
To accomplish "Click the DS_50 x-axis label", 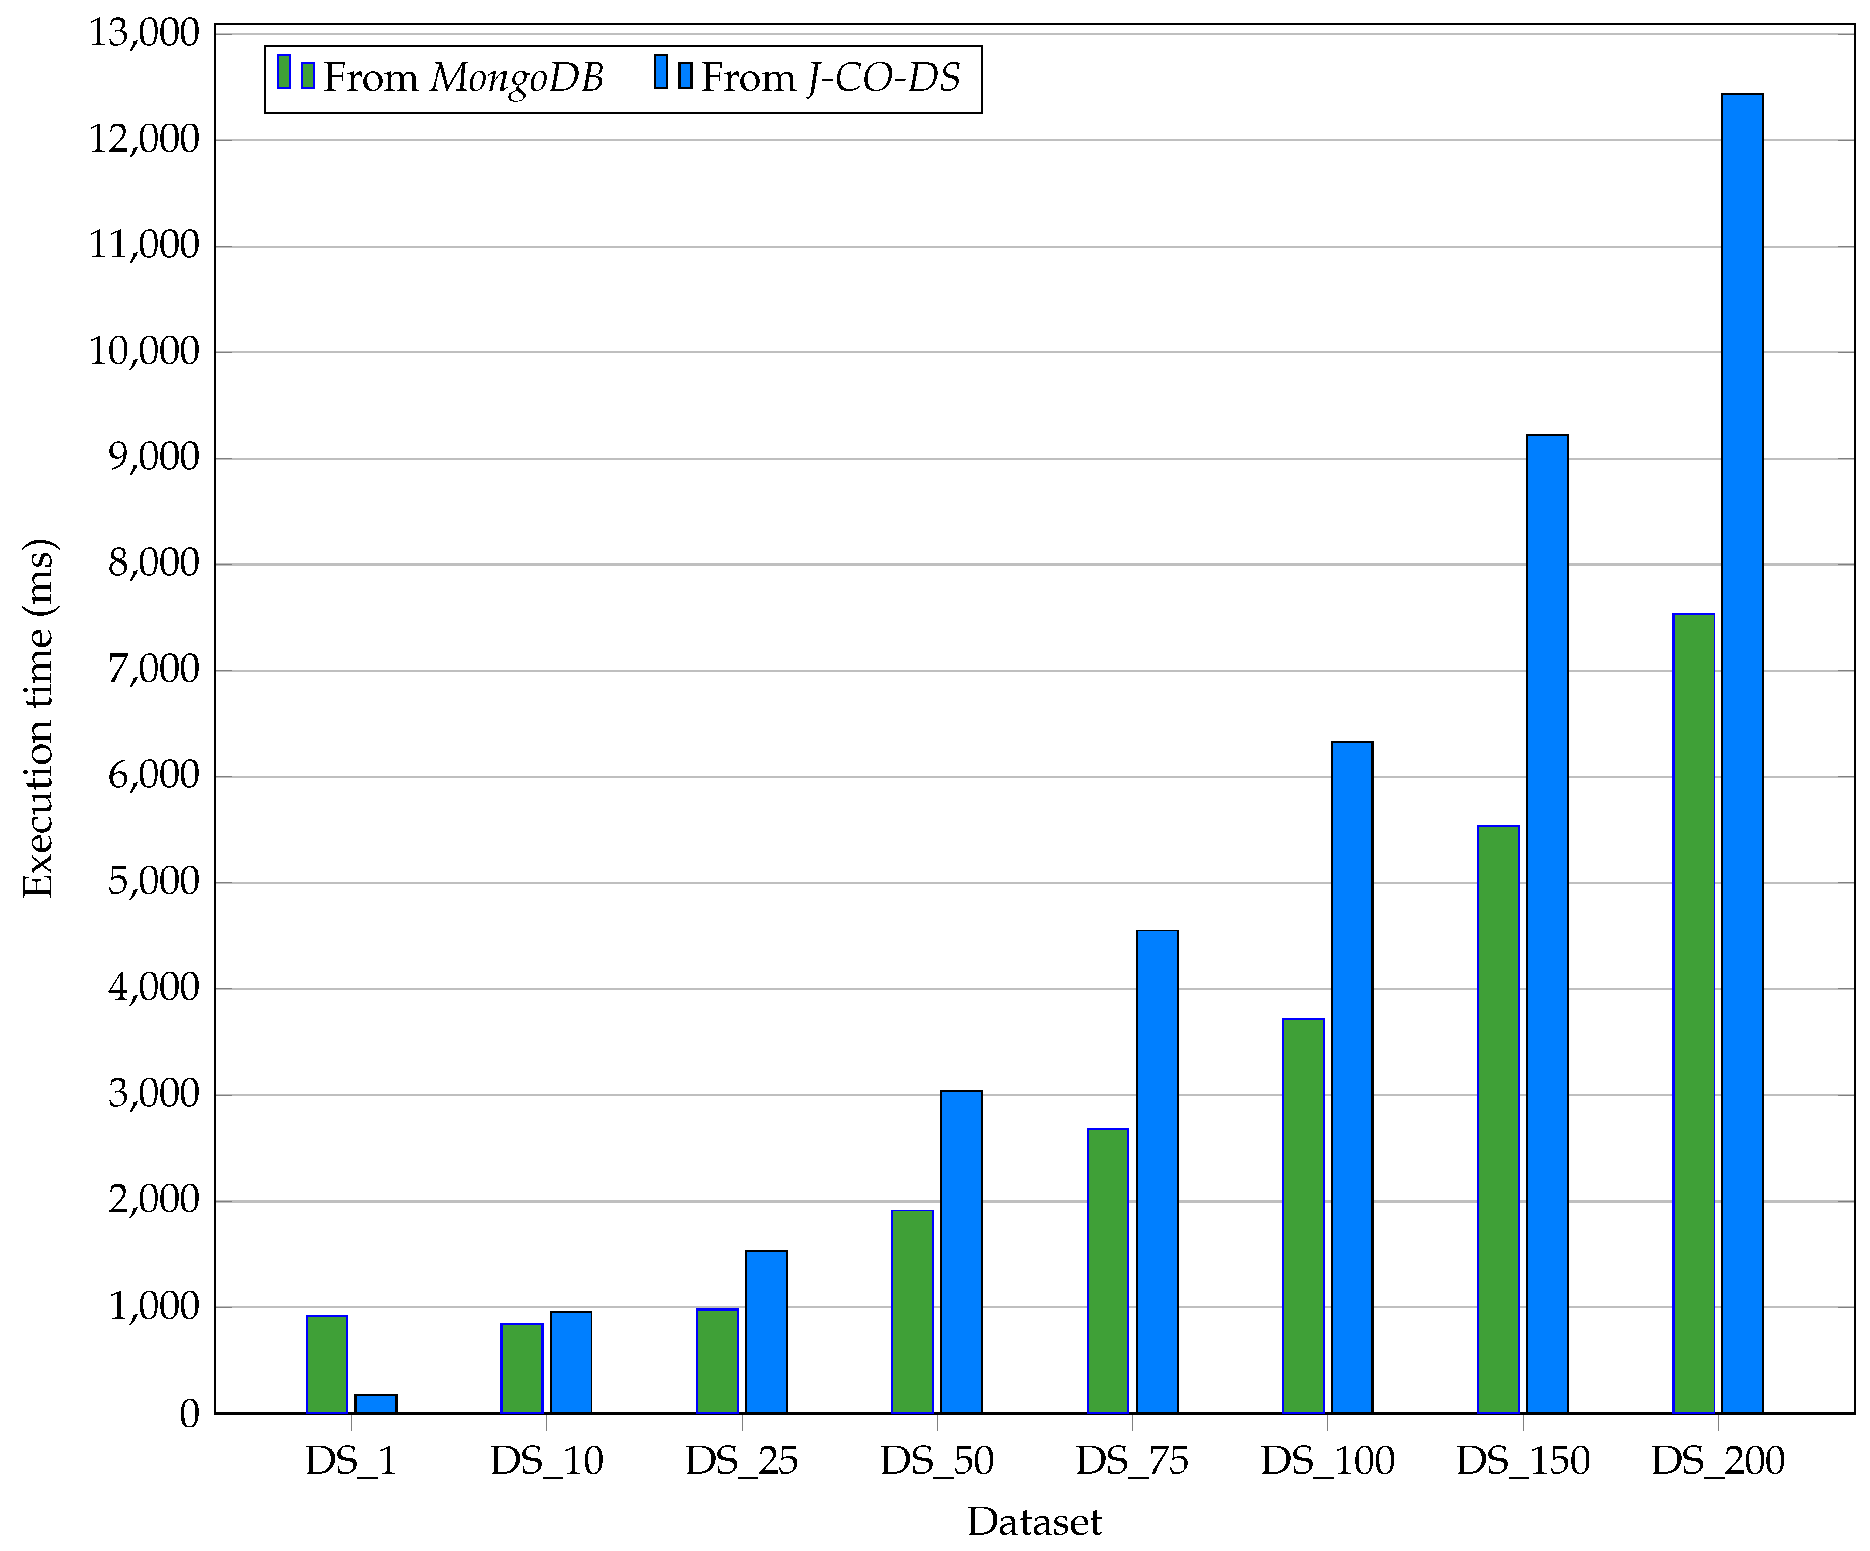I will pyautogui.click(x=937, y=1461).
